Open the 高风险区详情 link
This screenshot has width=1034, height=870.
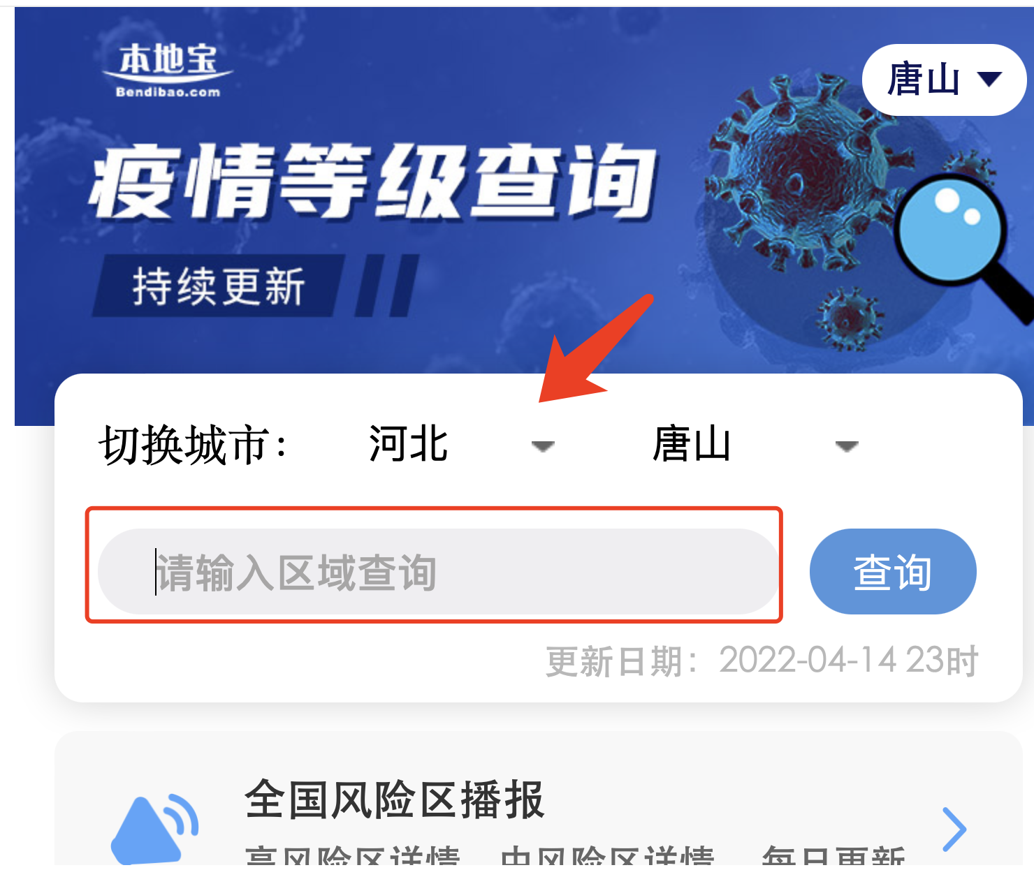[x=353, y=857]
